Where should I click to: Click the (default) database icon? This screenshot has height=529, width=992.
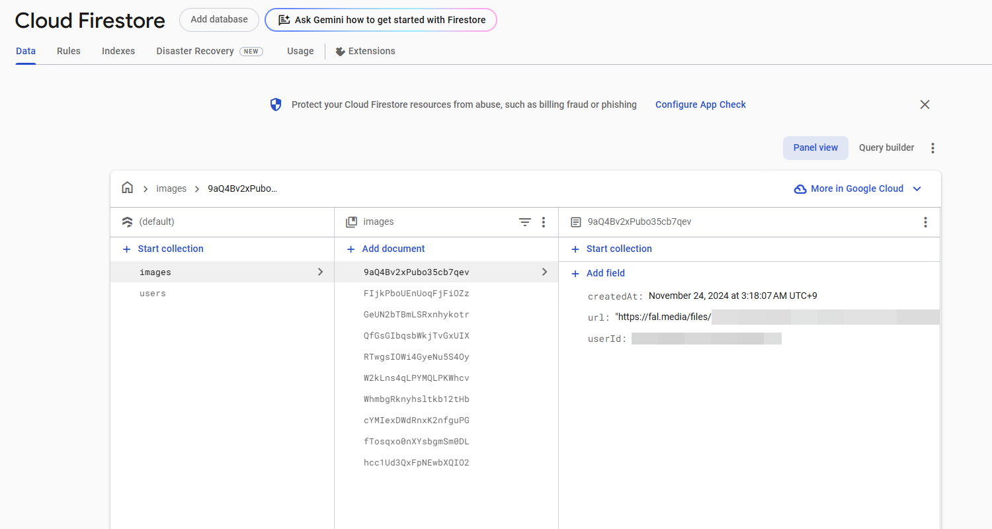coord(128,222)
